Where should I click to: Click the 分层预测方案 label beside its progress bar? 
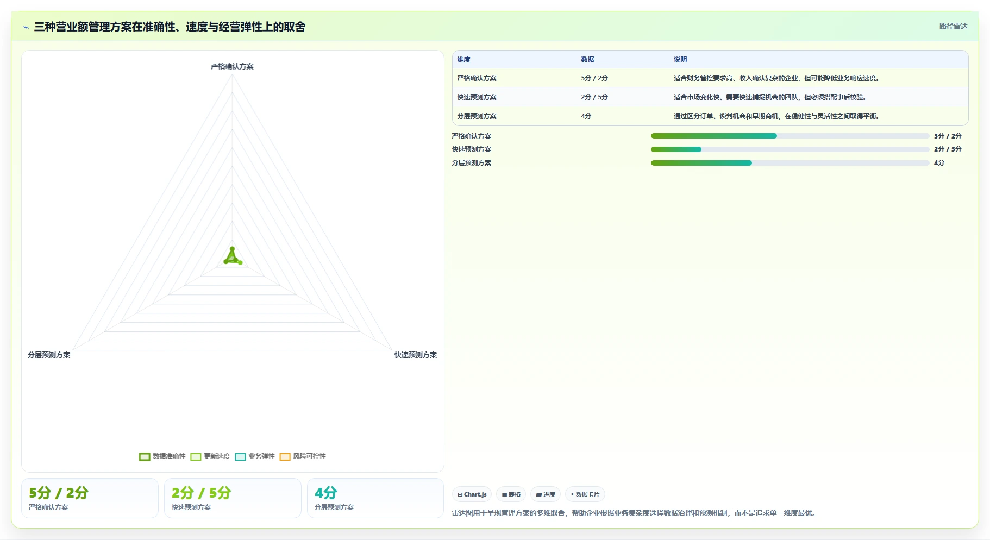click(471, 163)
